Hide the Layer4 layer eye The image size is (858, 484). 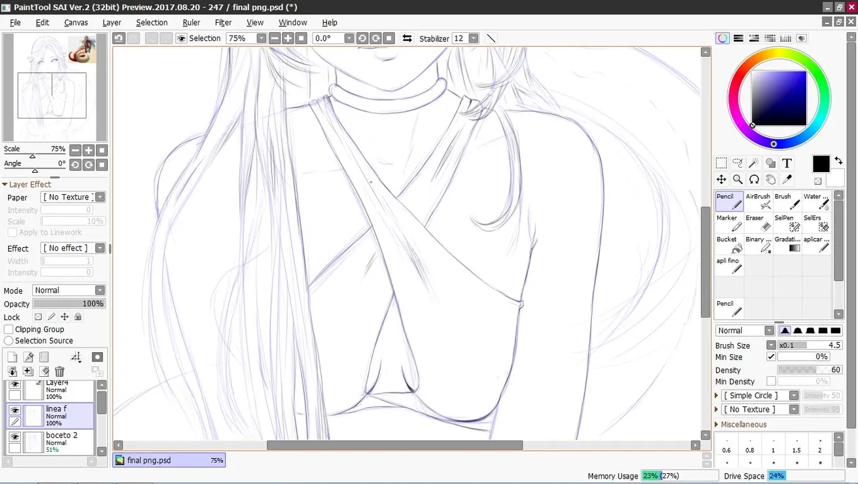[15, 384]
